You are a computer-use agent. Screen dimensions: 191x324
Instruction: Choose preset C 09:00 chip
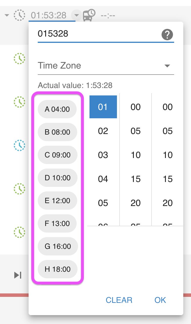tap(57, 155)
